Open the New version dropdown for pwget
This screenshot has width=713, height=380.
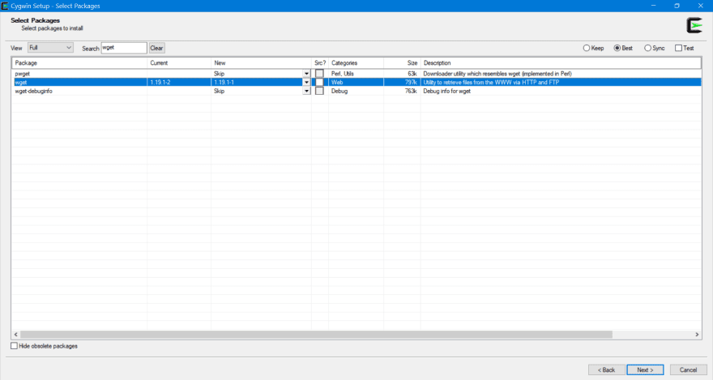coord(306,74)
